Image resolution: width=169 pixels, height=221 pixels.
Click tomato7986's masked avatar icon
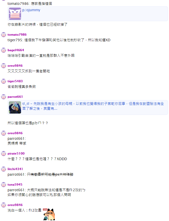(x=4, y=35)
